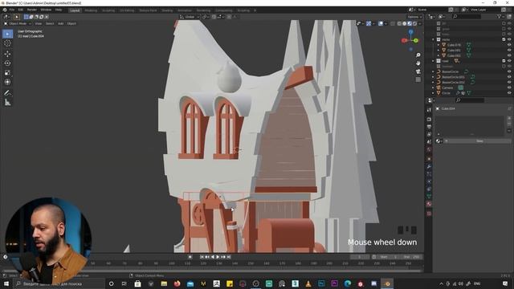Viewport: 514px width, 289px height.
Task: Open the outliner filter funnel
Action: coord(500,16)
